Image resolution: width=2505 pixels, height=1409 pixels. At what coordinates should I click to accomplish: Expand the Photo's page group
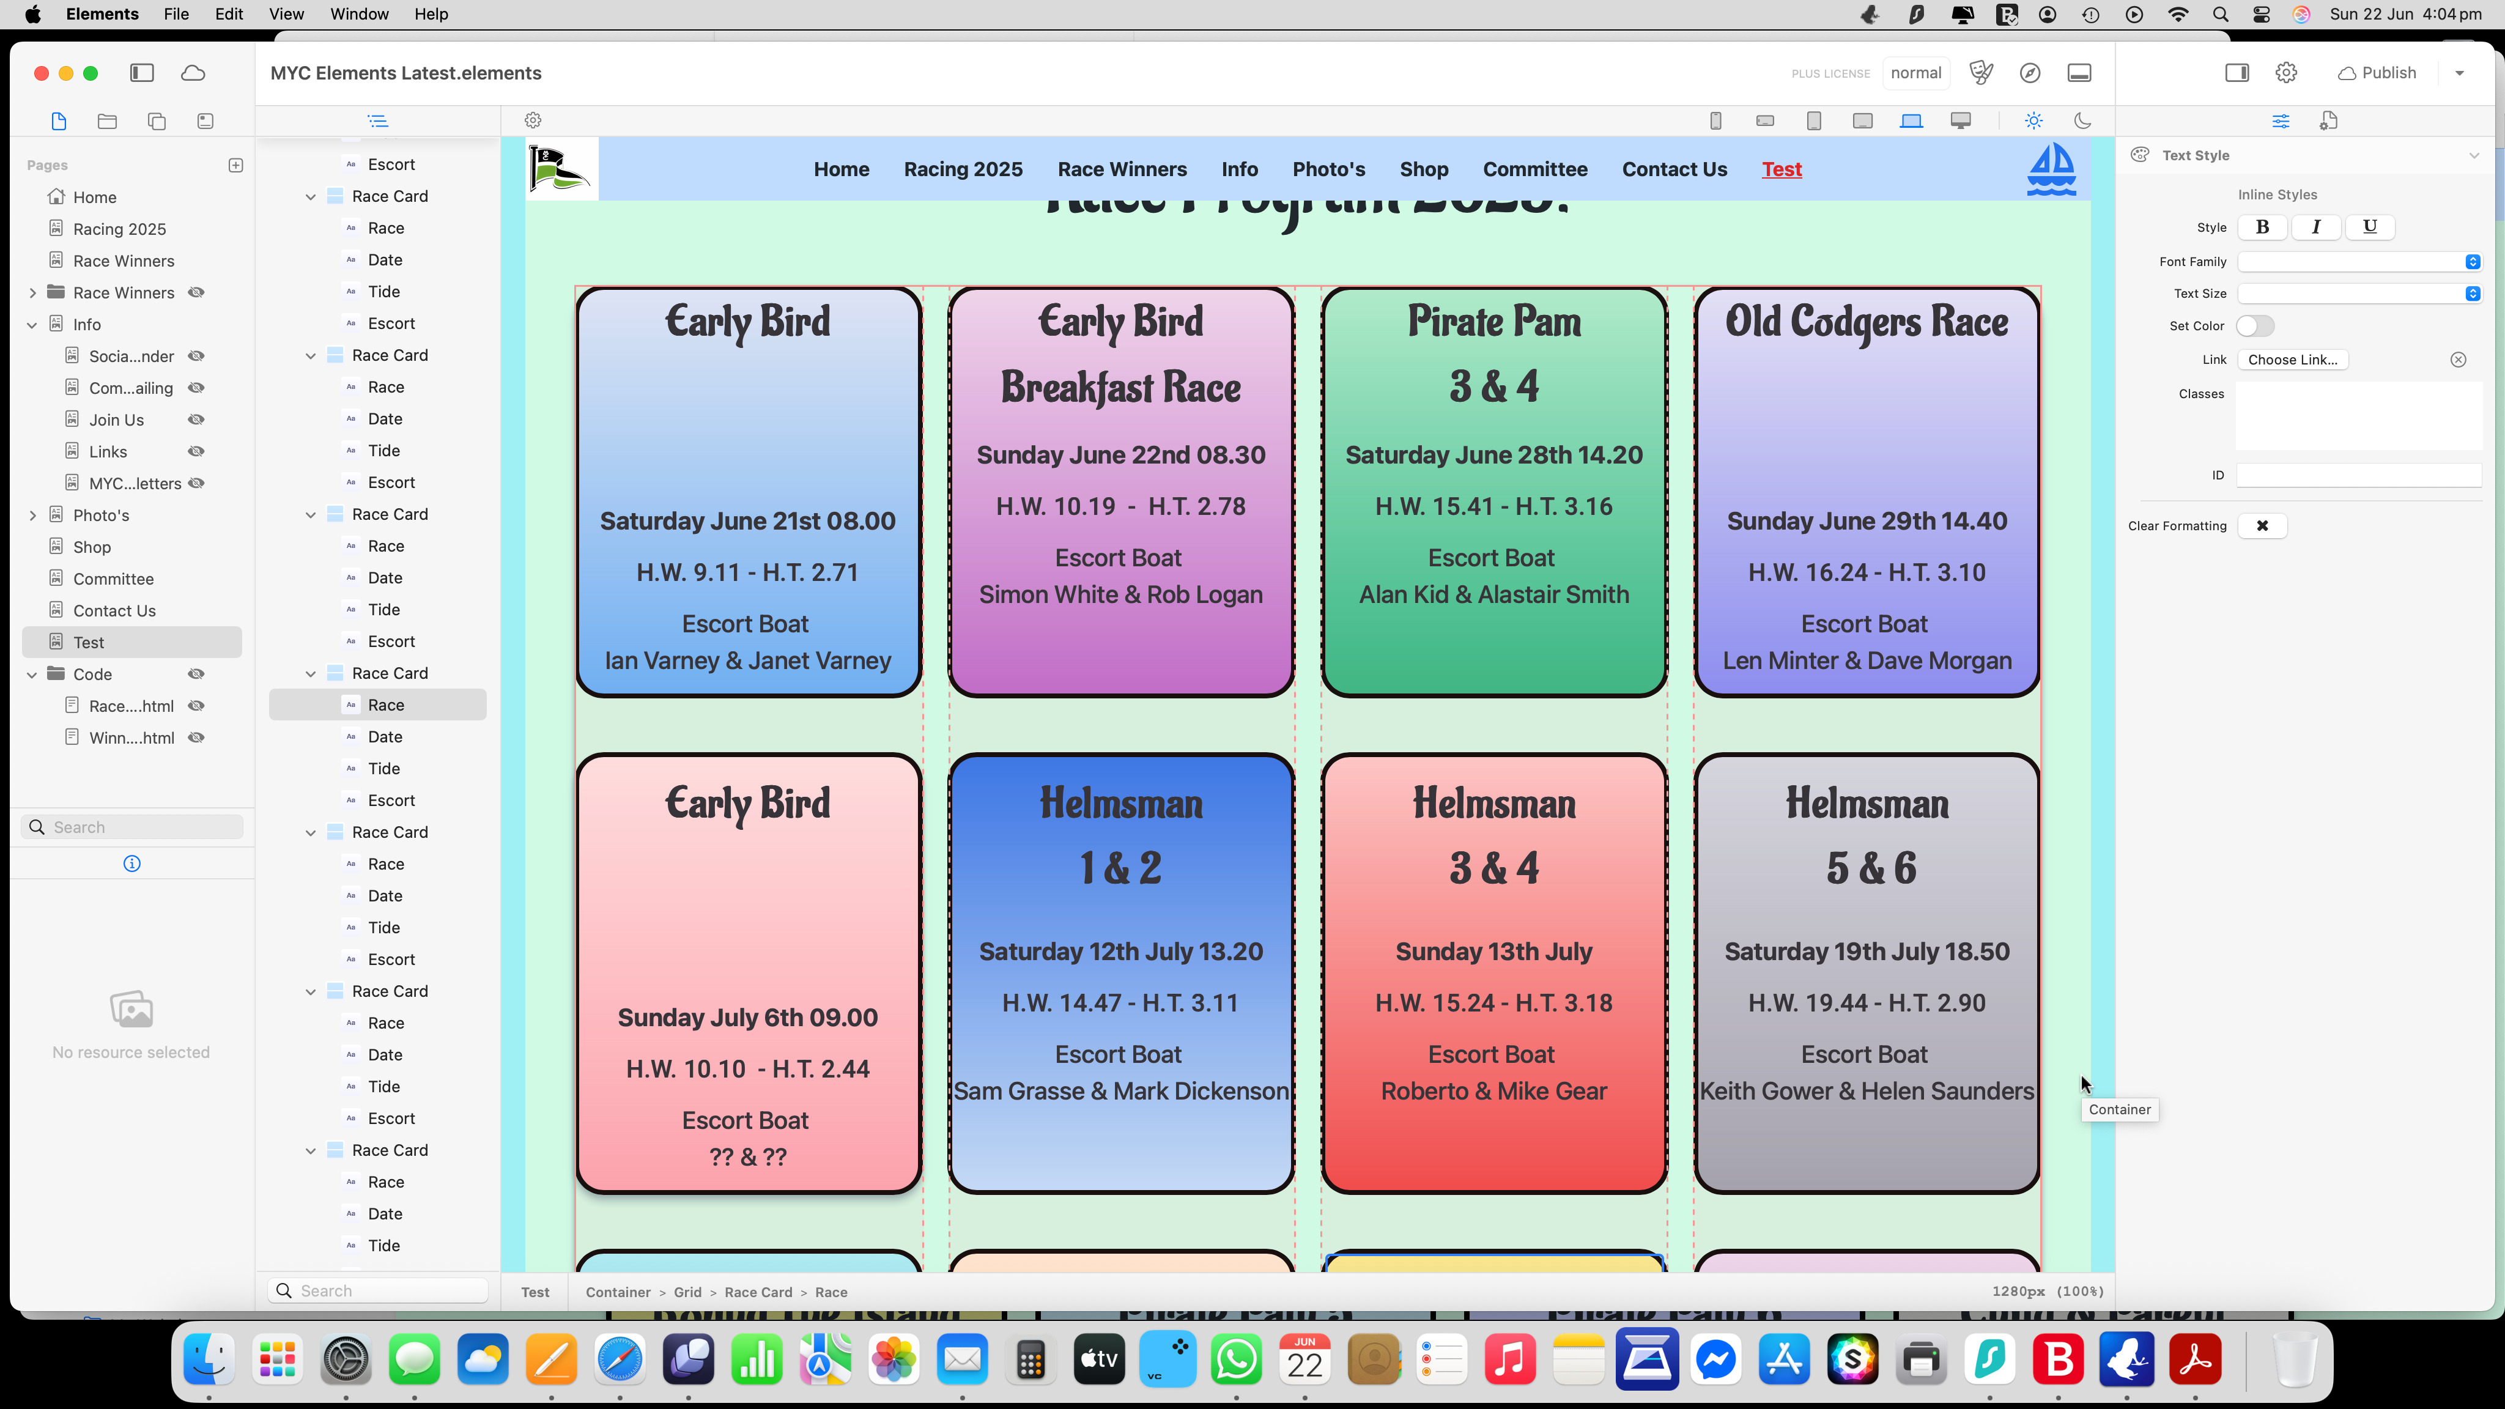point(32,516)
